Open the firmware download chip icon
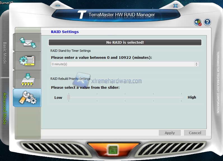223x161 pixels. tap(27, 79)
